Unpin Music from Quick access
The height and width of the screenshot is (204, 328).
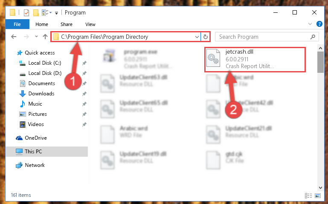pyautogui.click(x=84, y=104)
